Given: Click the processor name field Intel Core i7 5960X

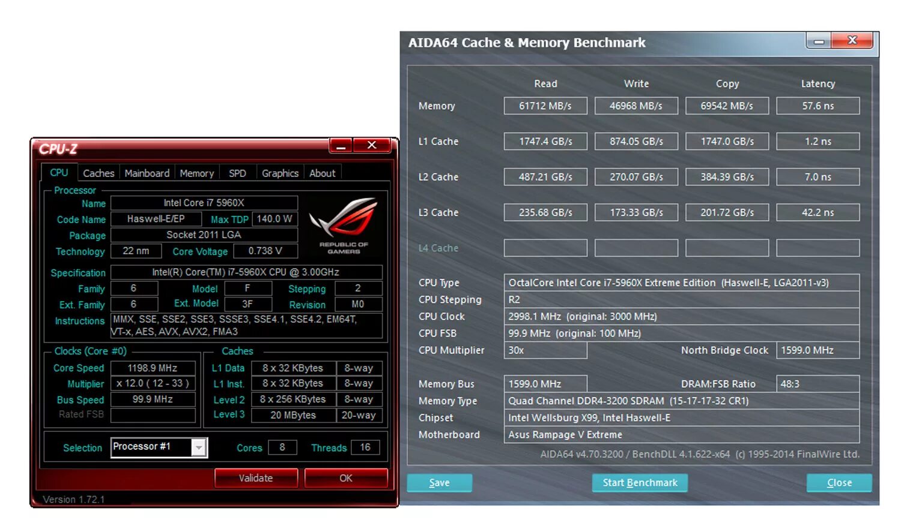Looking at the screenshot, I should (x=204, y=203).
